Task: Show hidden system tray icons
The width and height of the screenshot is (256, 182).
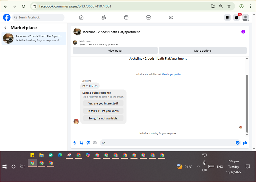Action: pyautogui.click(x=198, y=167)
